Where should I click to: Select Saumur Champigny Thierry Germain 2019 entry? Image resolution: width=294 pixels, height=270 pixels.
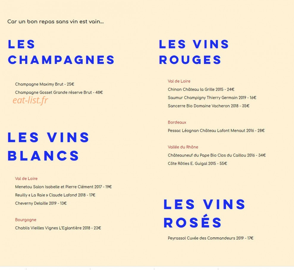coord(212,98)
